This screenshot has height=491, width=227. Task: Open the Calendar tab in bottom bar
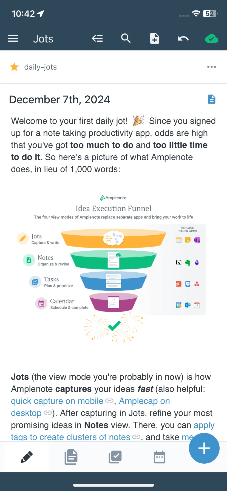coord(160,457)
